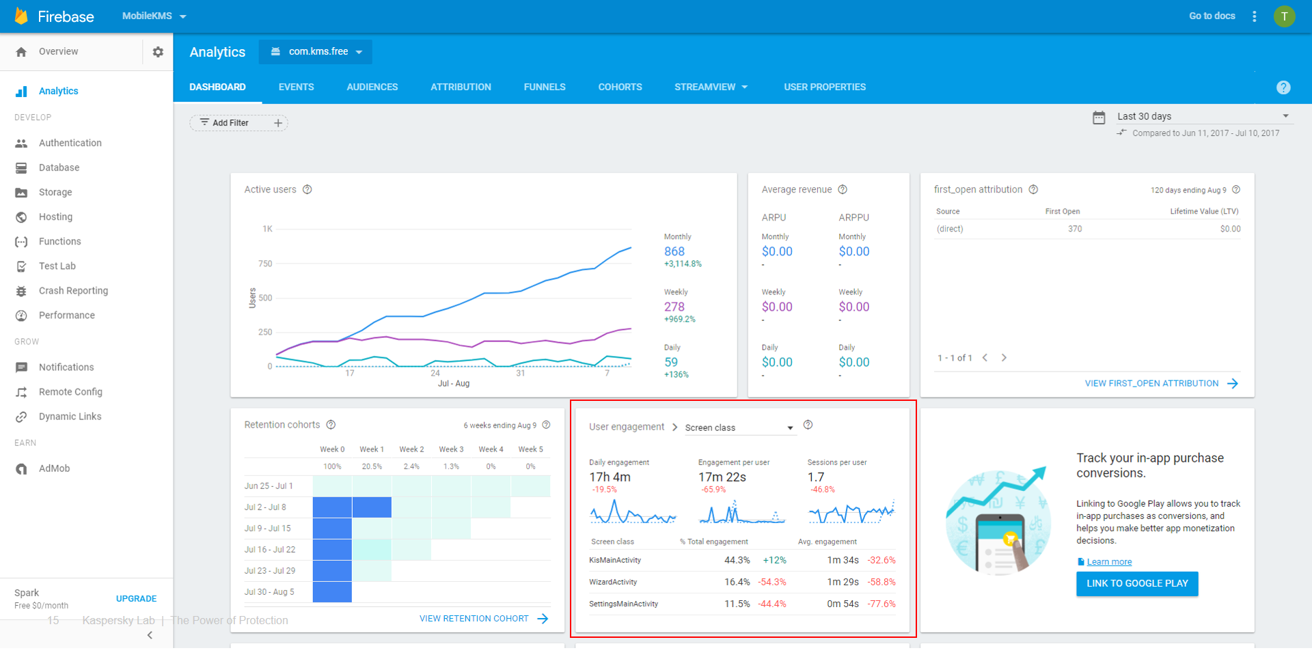Click the AdMob icon in sidebar
Screen dimensions: 1312x672
21,468
